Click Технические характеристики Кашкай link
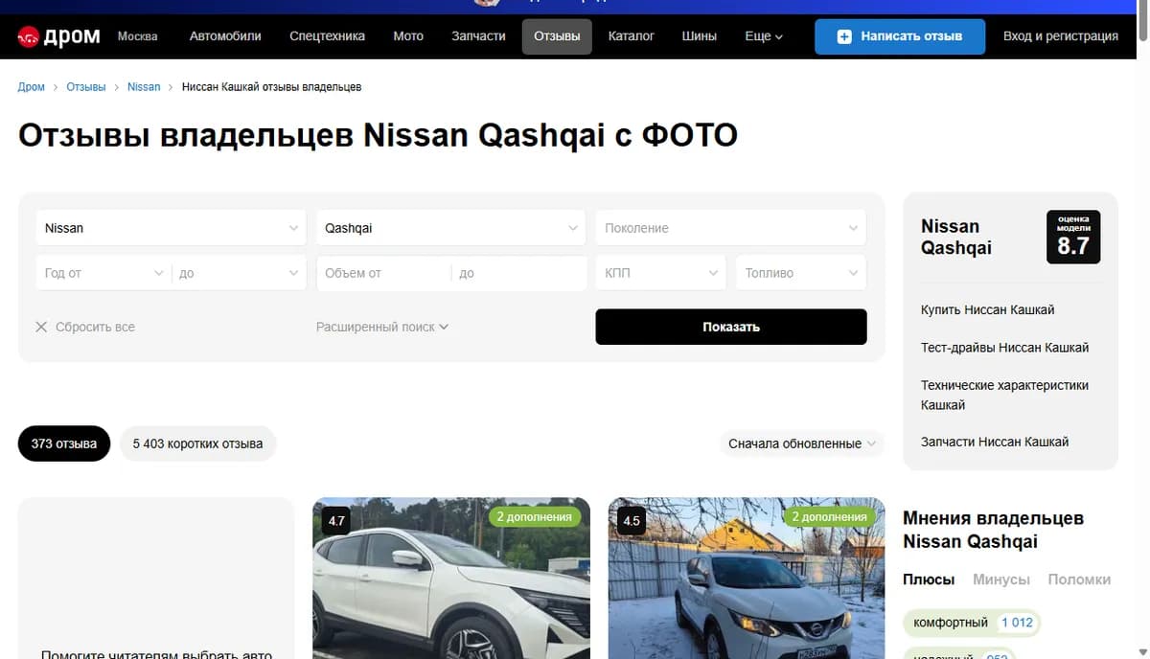Image resolution: width=1150 pixels, height=659 pixels. click(x=1005, y=395)
